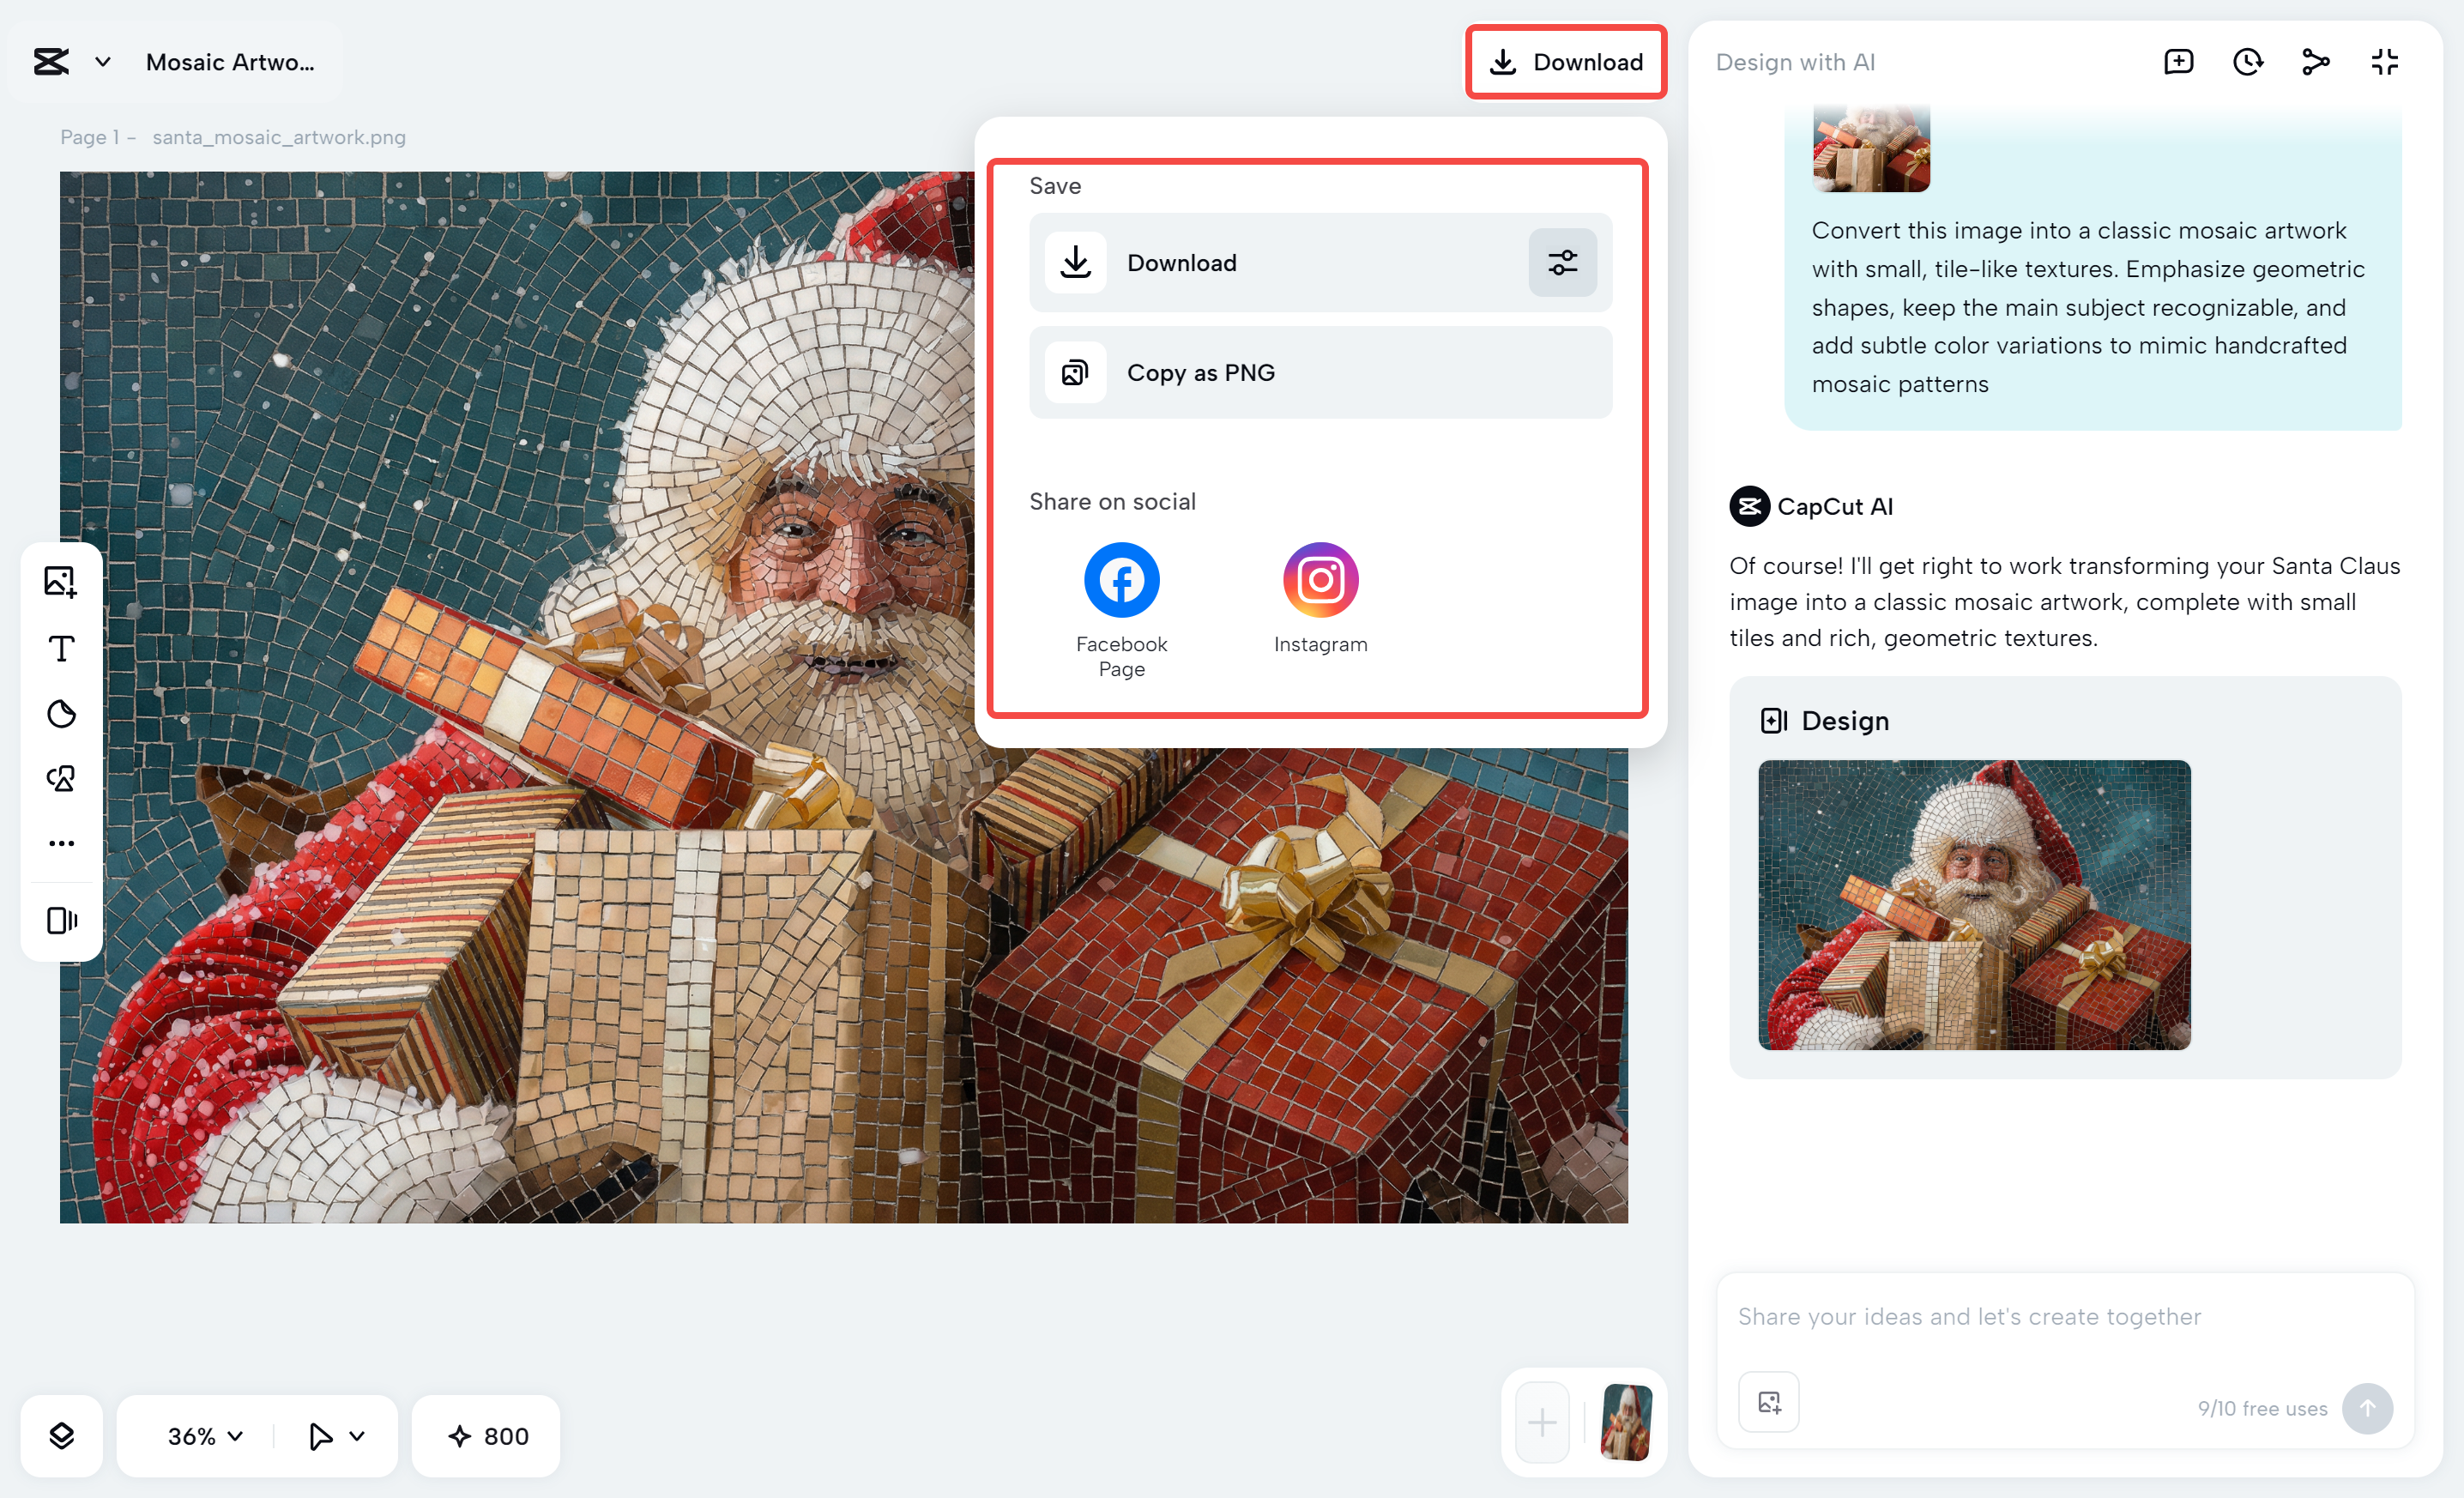
Task: Click the share icon in Design with AI panel
Action: click(2316, 61)
